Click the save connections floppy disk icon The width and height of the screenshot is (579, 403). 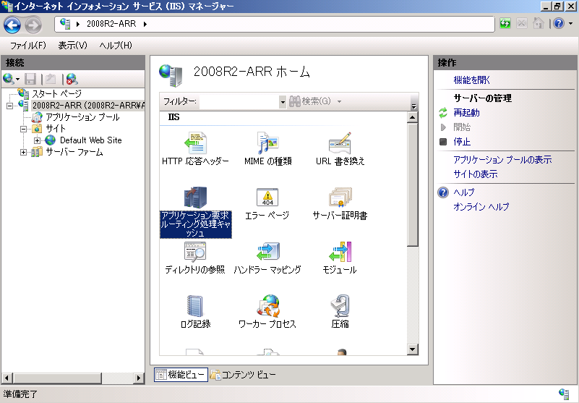point(30,79)
